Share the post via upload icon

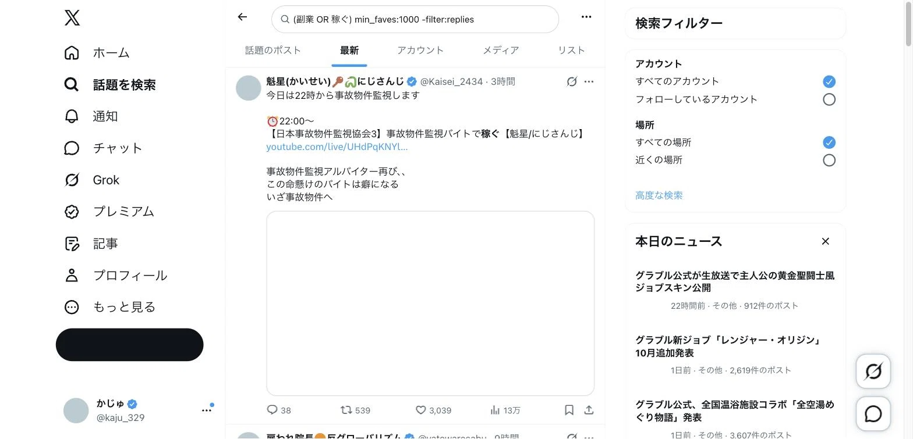[589, 411]
